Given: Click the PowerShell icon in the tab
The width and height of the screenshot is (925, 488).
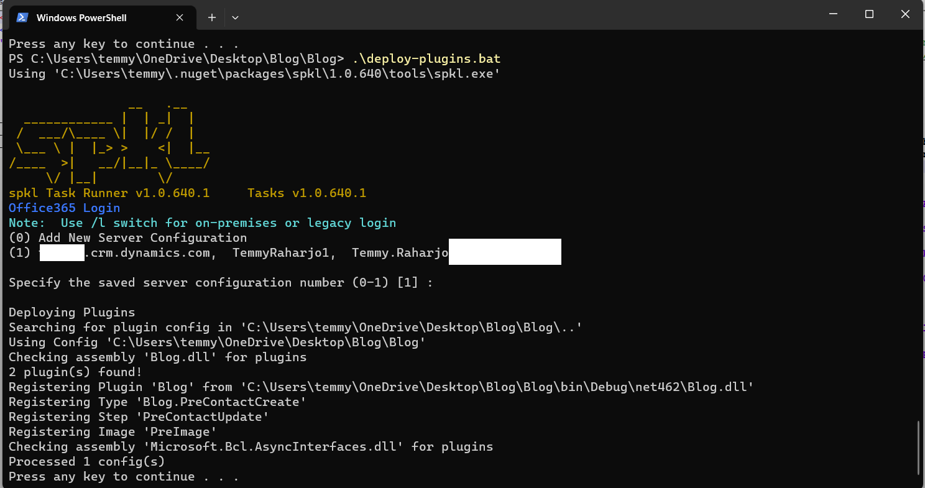Looking at the screenshot, I should (x=22, y=17).
